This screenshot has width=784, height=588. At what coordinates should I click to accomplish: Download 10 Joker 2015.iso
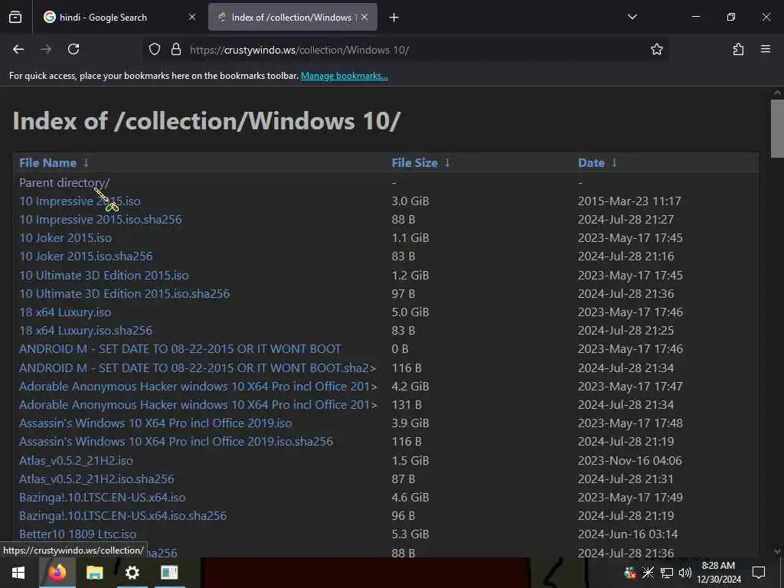(66, 238)
